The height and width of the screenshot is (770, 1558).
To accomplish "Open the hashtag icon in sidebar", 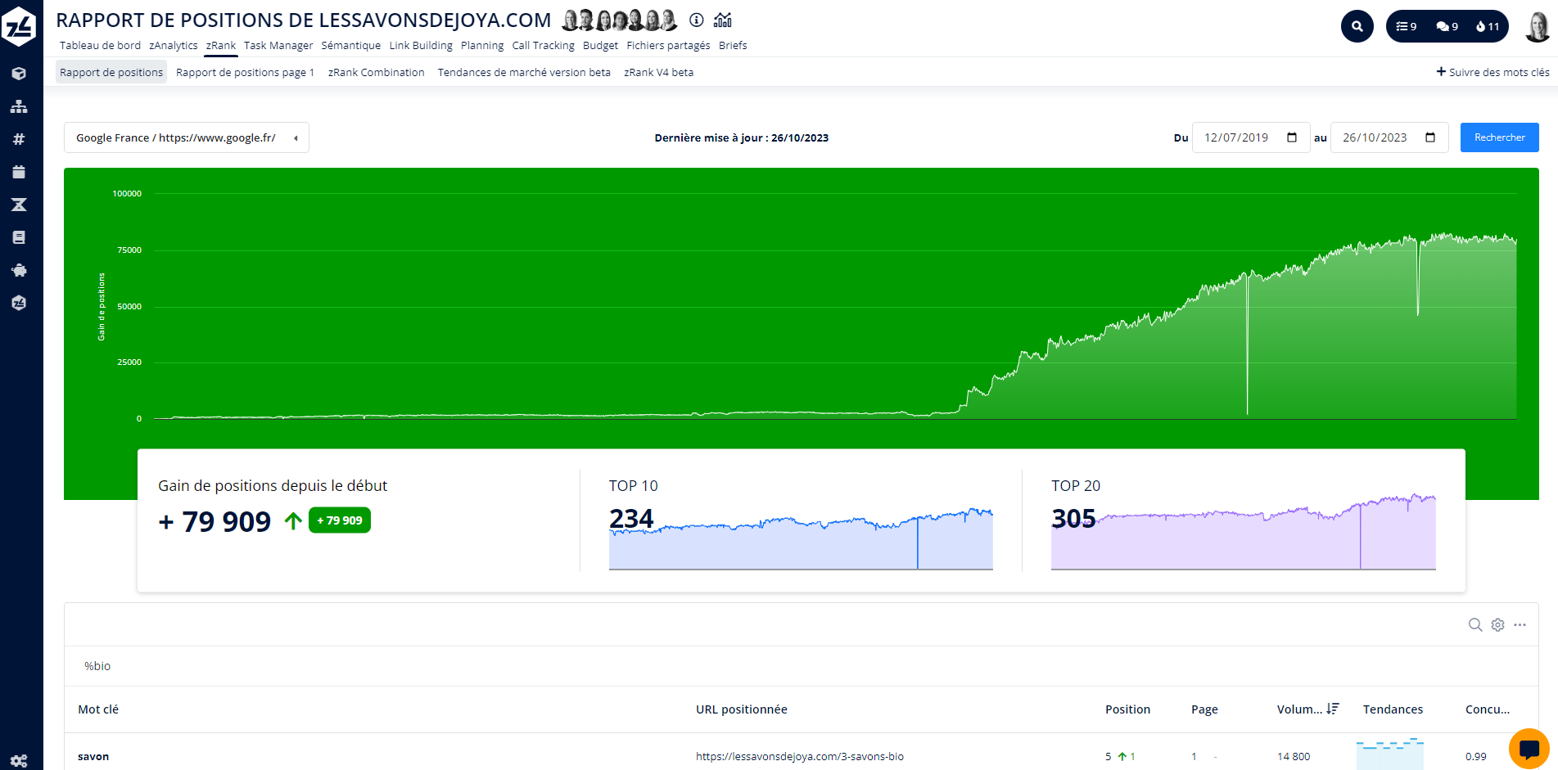I will pyautogui.click(x=19, y=139).
